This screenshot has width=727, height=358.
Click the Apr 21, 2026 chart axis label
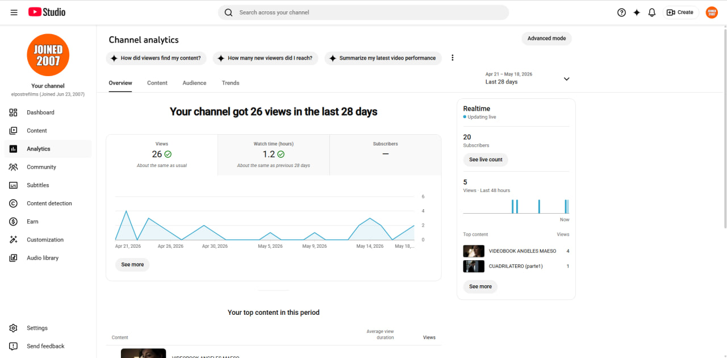click(128, 246)
